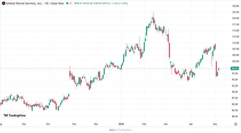Select the 99.53 current price label
The image size is (241, 133).
[x=235, y=68]
